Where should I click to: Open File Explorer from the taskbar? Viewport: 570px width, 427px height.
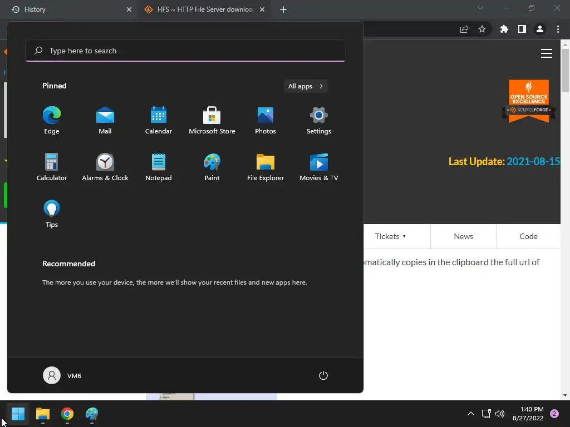(x=42, y=414)
